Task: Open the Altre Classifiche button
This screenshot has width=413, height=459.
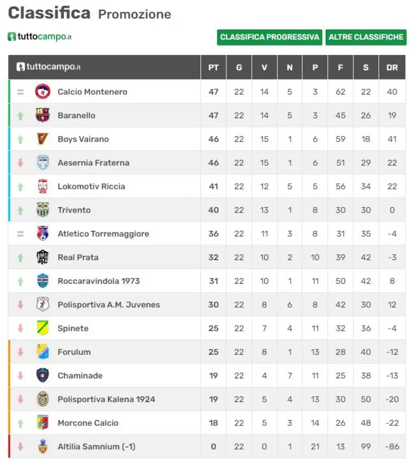Action: pyautogui.click(x=366, y=37)
